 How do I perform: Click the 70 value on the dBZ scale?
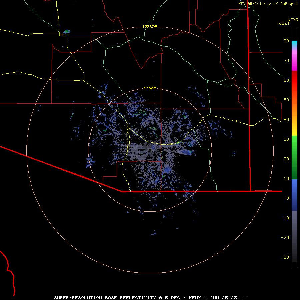[x=286, y=60]
